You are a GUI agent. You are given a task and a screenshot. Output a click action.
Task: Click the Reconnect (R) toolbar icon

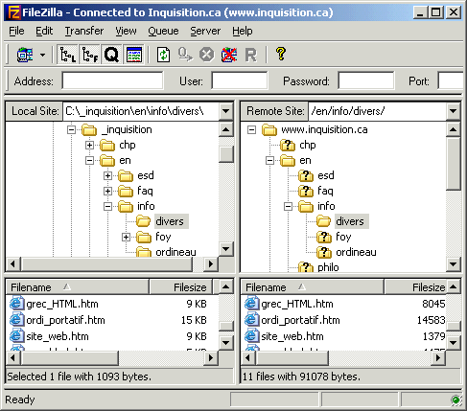250,55
